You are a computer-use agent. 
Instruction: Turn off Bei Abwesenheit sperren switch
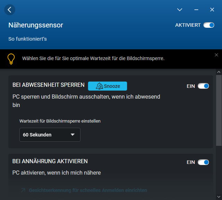[203, 86]
